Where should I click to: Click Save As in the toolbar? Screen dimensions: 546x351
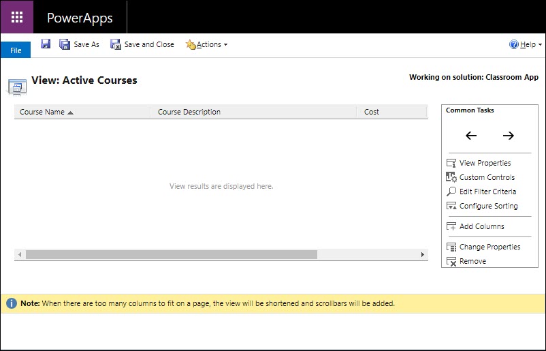click(x=80, y=44)
